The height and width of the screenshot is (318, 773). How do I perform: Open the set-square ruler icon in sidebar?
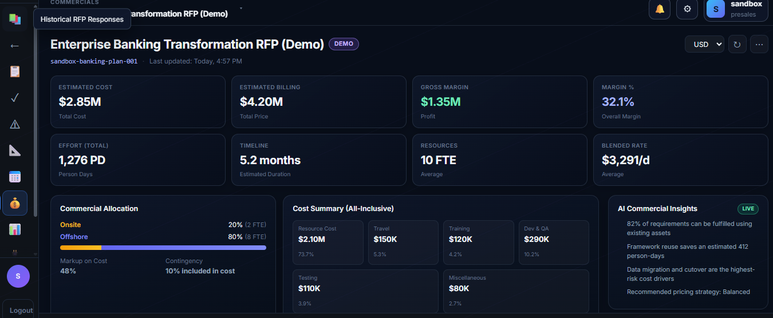[x=15, y=150]
